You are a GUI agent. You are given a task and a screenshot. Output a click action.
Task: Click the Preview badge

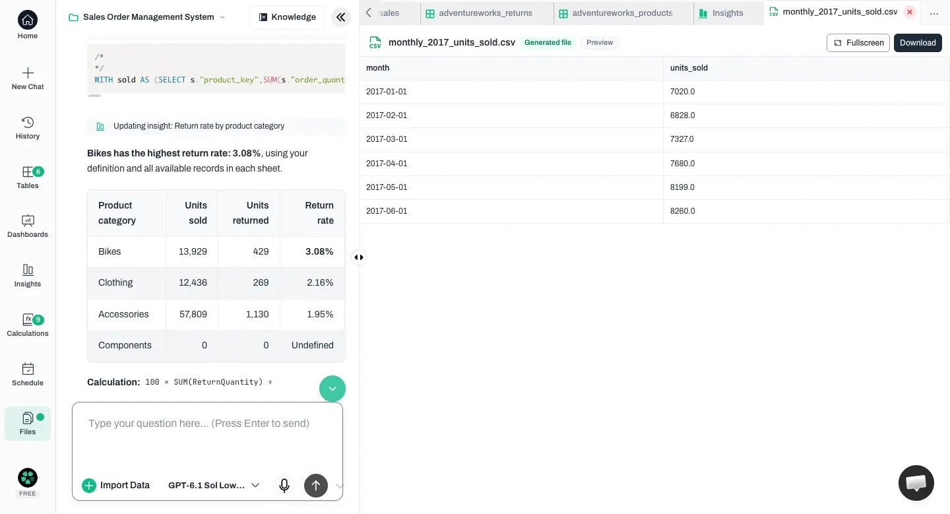tap(600, 42)
